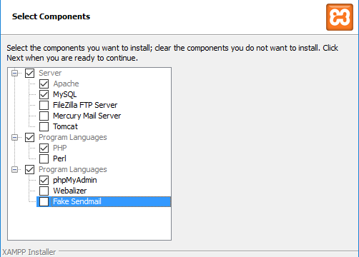
Task: Click the orange XAMPP logo icon
Action: tap(340, 17)
